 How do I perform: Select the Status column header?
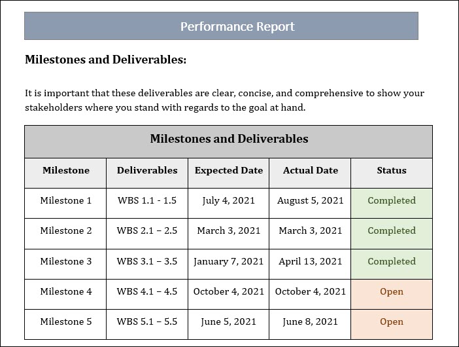pyautogui.click(x=392, y=173)
